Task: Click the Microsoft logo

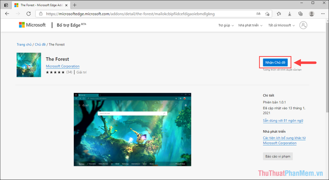Action: tap(32, 25)
